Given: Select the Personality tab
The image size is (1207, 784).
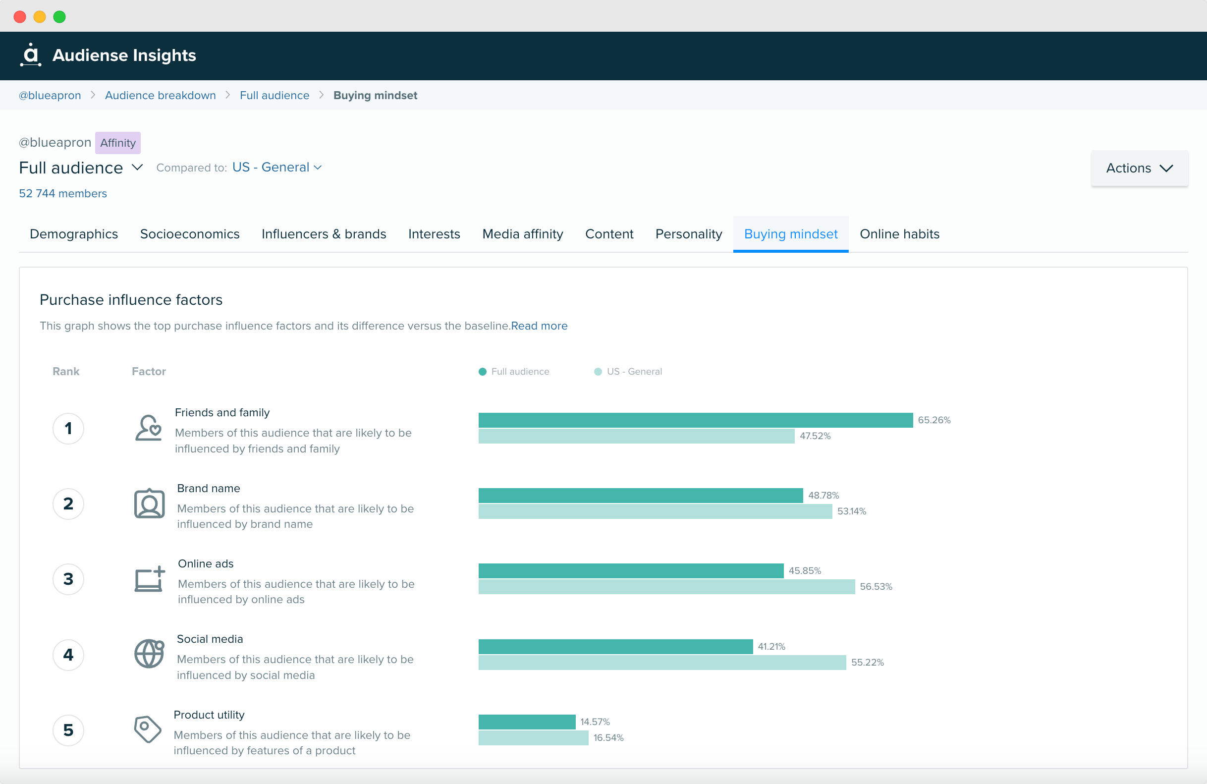Looking at the screenshot, I should [x=689, y=234].
